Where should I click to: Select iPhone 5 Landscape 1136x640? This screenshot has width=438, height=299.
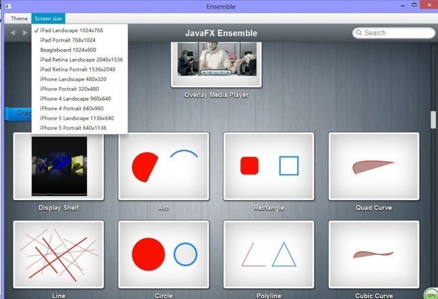pyautogui.click(x=80, y=118)
